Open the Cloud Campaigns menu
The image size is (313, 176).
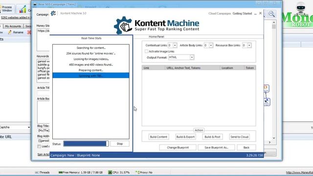click(220, 14)
